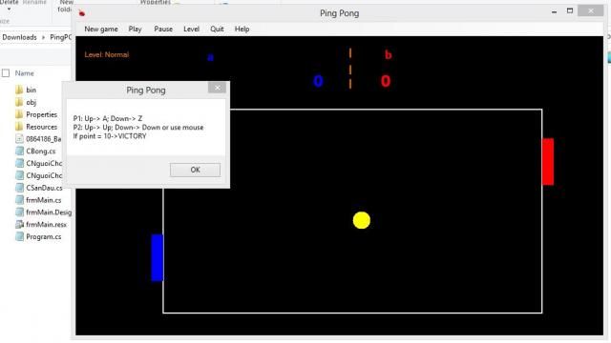Click the red paddle on the right
Image resolution: width=611 pixels, height=343 pixels.
tap(548, 161)
